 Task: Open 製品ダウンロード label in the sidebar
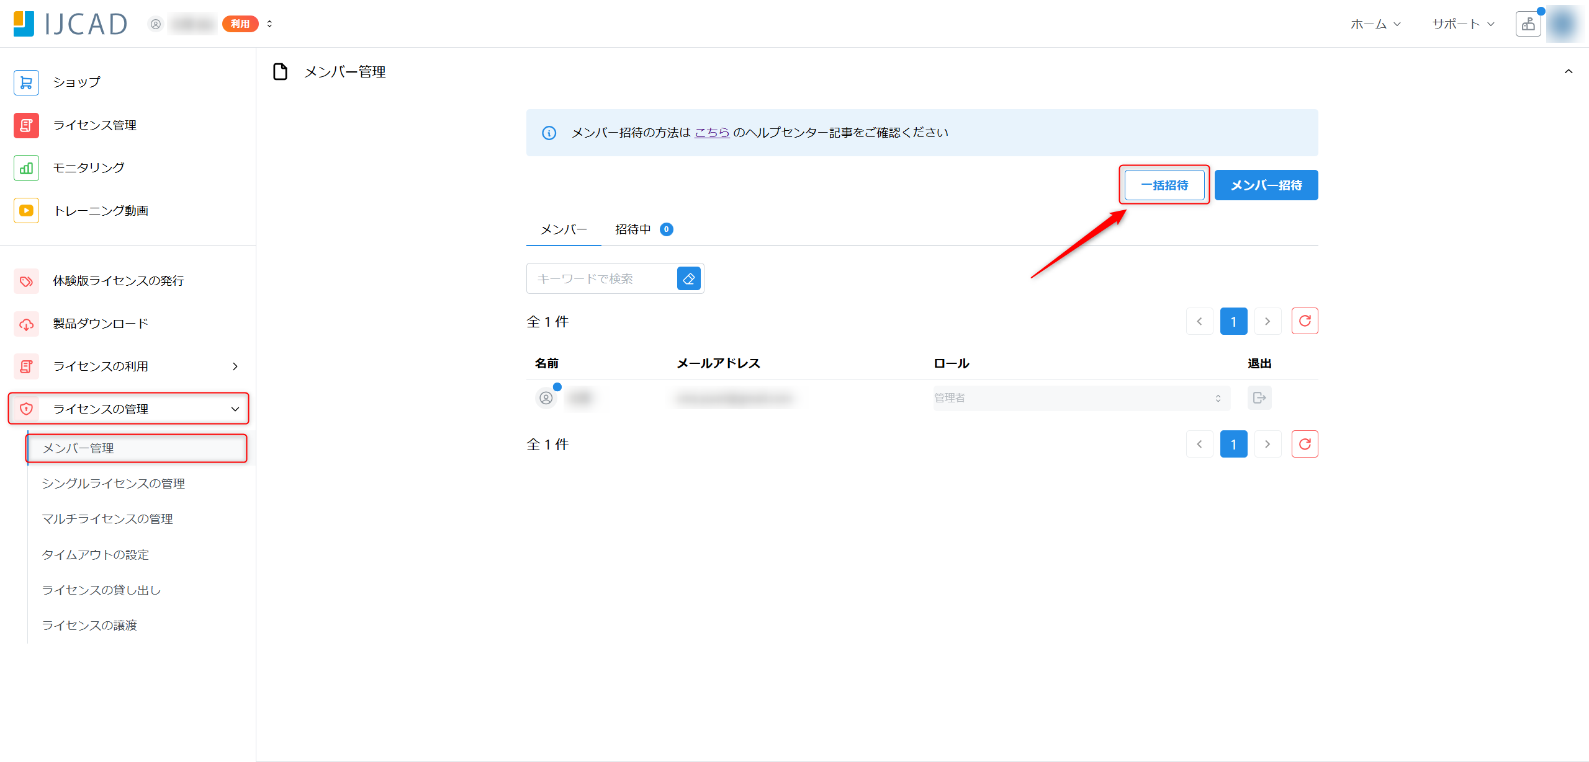click(101, 324)
